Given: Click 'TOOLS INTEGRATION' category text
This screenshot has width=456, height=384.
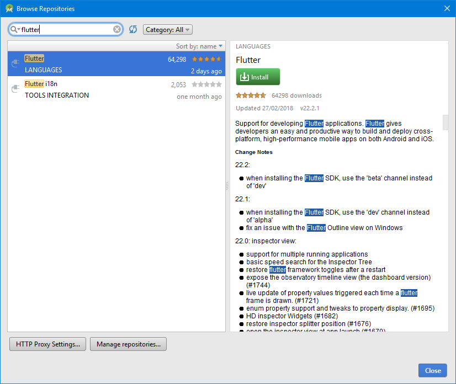Looking at the screenshot, I should (x=57, y=95).
